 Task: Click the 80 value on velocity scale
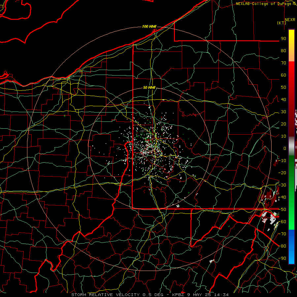[x=283, y=51]
